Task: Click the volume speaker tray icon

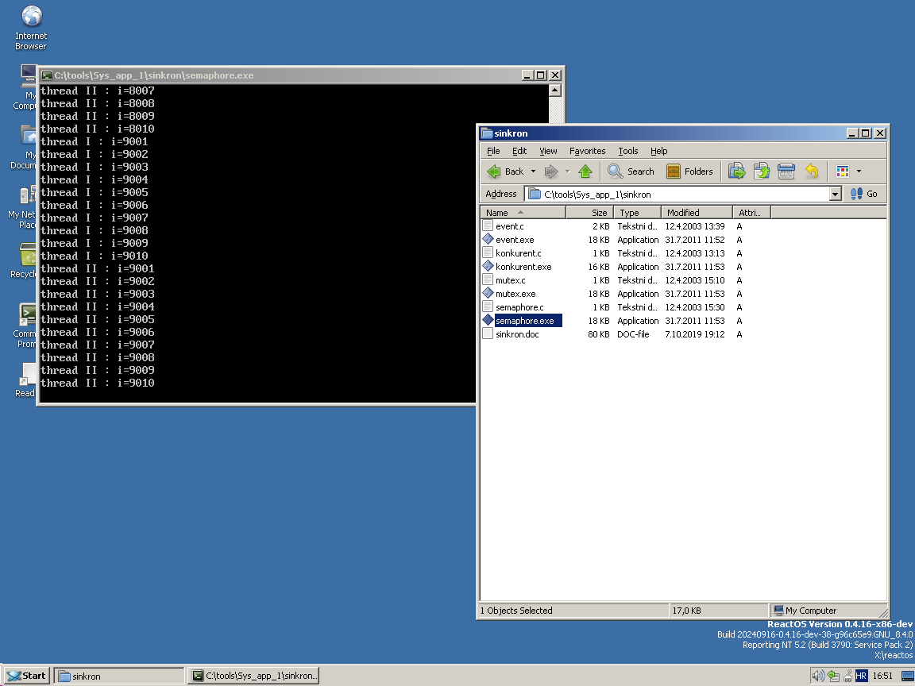Action: pyautogui.click(x=818, y=676)
